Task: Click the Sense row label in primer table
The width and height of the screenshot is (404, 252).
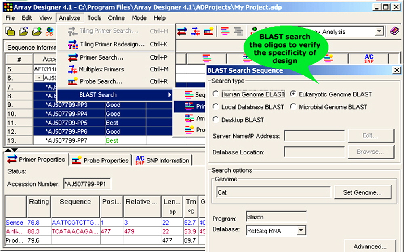Action: (15, 223)
